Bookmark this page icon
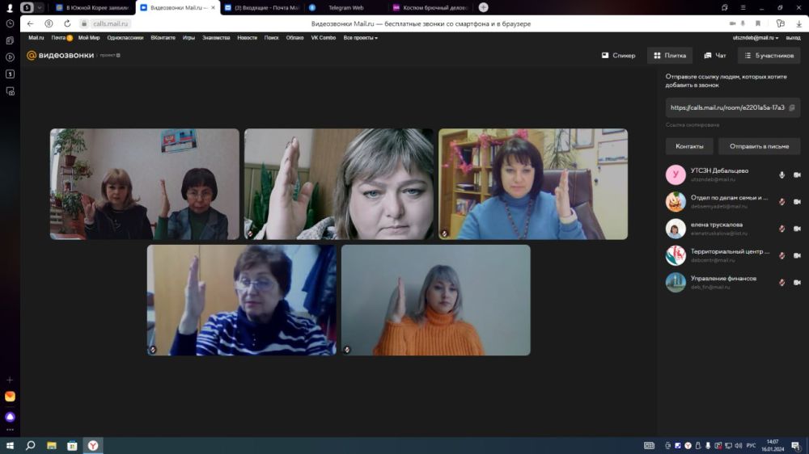The image size is (809, 454). tap(758, 23)
